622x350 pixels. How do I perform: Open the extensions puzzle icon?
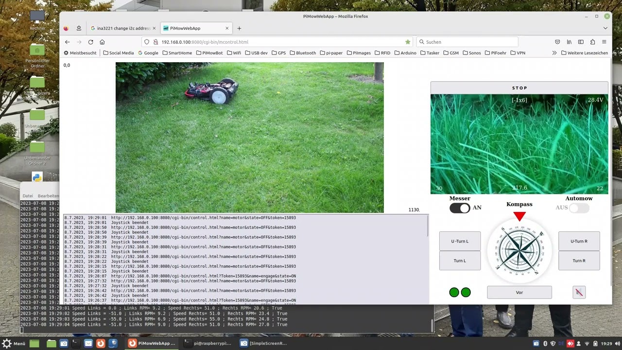coord(592,42)
